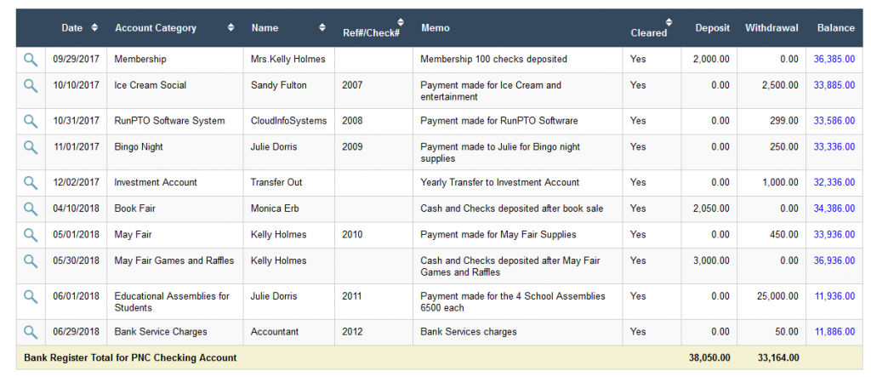The image size is (871, 377).
Task: Click the Memo column header
Action: click(435, 28)
